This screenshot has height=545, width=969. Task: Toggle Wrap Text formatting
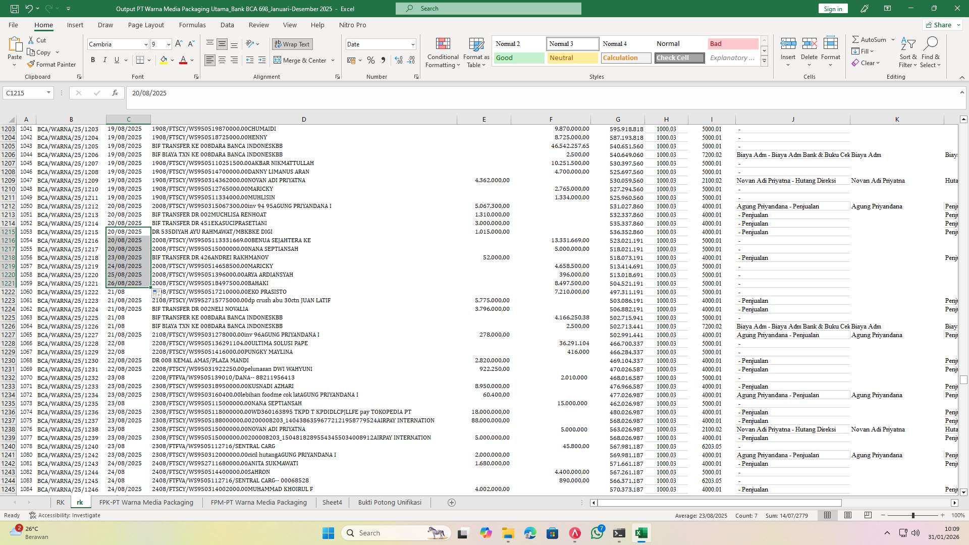pyautogui.click(x=292, y=44)
